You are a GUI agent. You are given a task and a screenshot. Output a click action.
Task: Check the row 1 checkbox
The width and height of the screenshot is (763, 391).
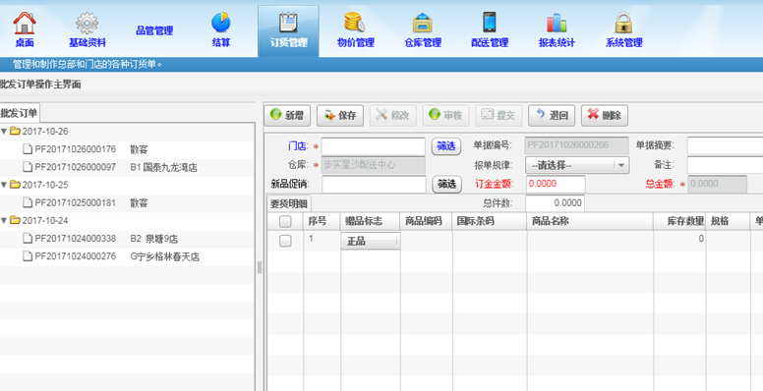(285, 241)
